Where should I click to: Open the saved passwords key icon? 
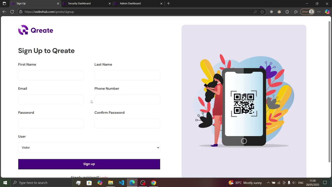[255, 12]
